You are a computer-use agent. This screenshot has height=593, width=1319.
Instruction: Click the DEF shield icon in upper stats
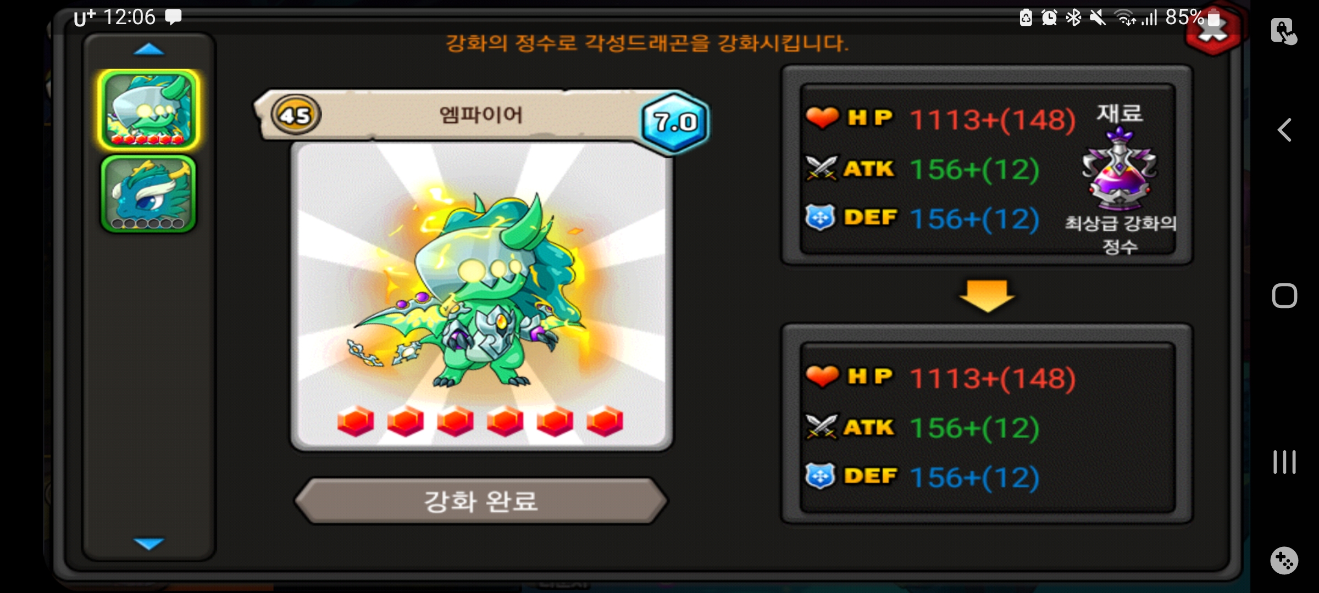click(x=821, y=217)
